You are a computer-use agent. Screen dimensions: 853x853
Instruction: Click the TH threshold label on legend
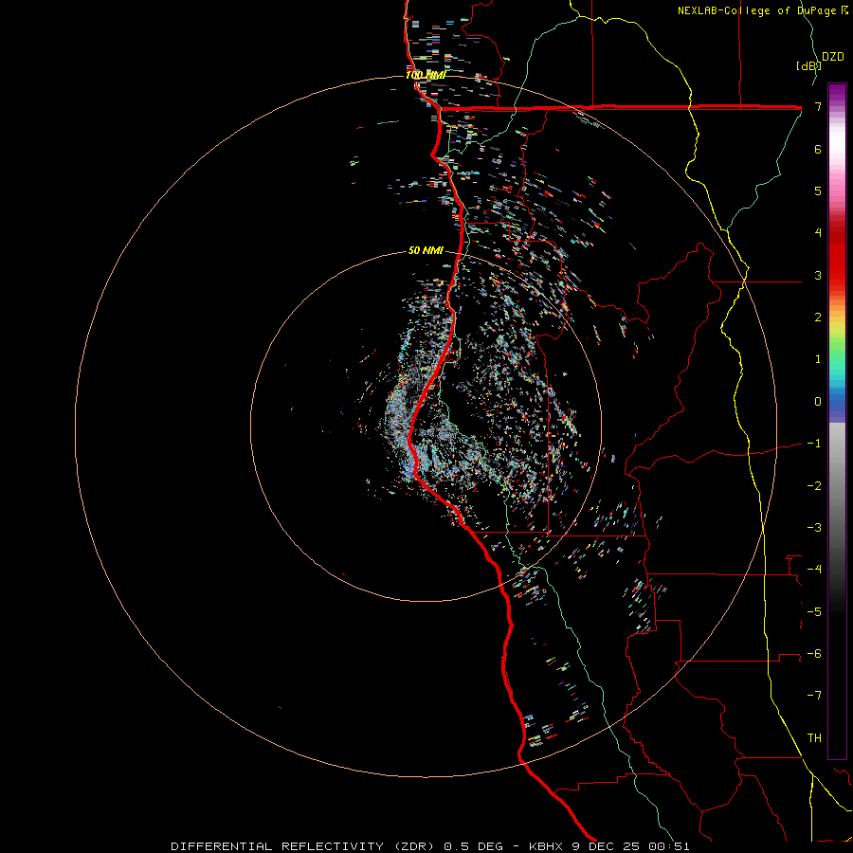pyautogui.click(x=814, y=738)
